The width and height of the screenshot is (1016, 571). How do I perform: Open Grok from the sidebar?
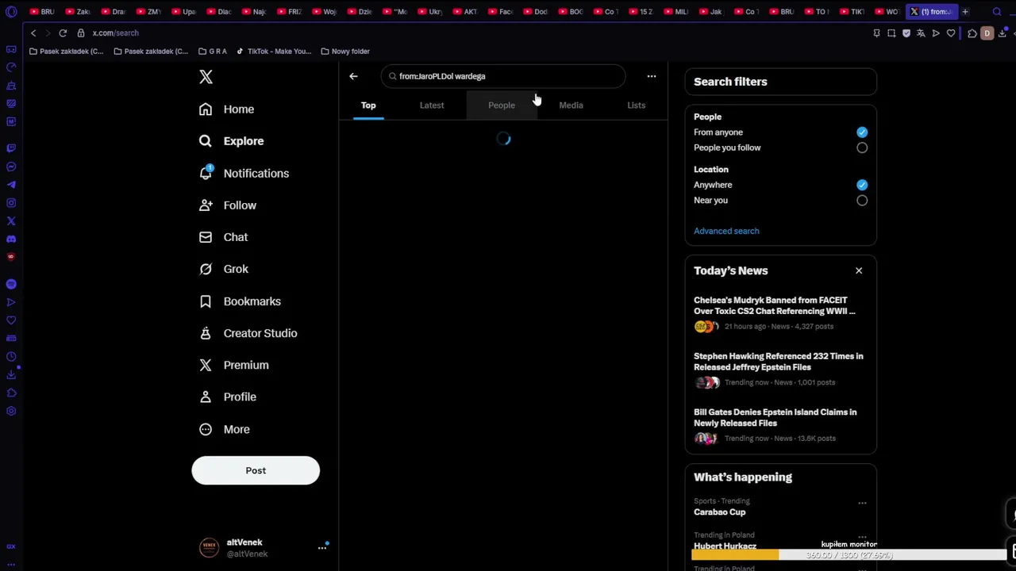tap(224, 269)
